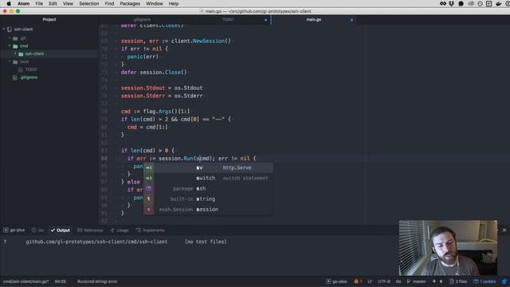Open the Packages menu

pos(130,3)
